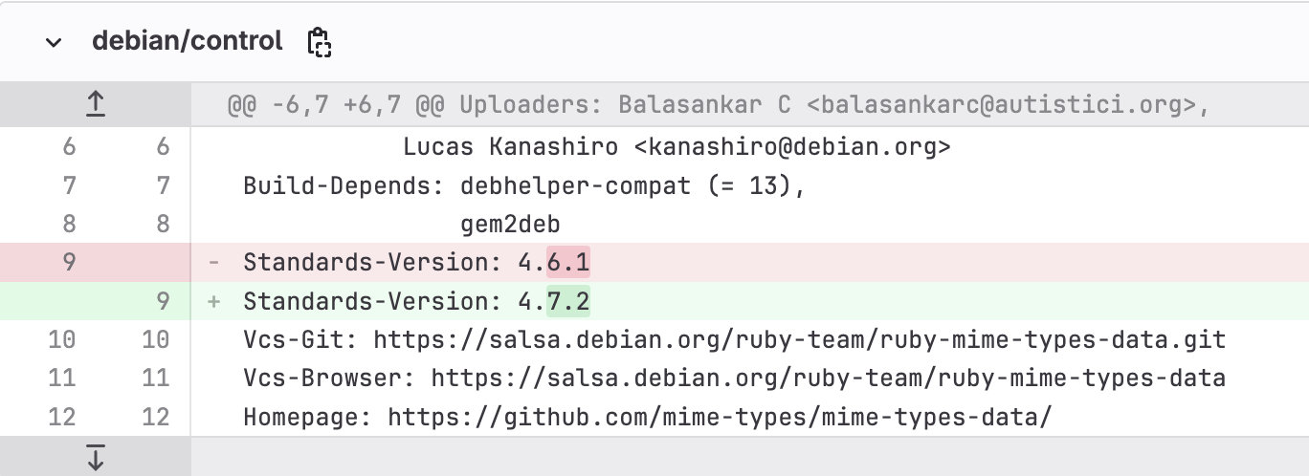Image resolution: width=1309 pixels, height=476 pixels.
Task: Click the highlighted 7.2 version change
Action: coord(568,301)
